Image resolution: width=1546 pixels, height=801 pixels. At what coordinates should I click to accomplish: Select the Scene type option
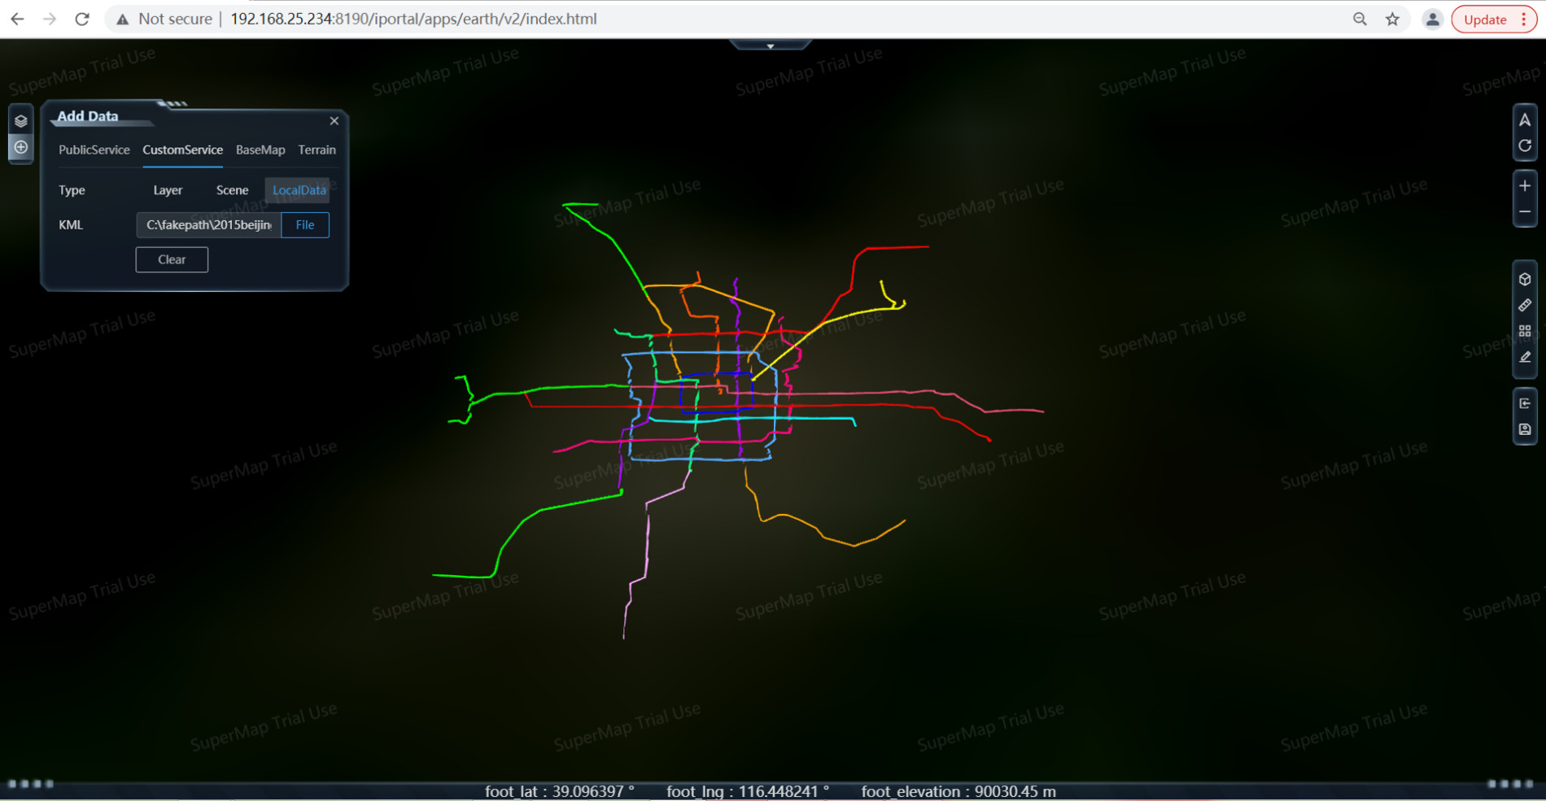232,190
